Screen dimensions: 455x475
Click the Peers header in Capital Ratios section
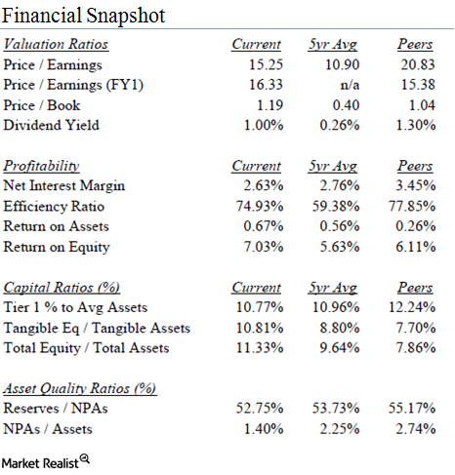(x=415, y=288)
